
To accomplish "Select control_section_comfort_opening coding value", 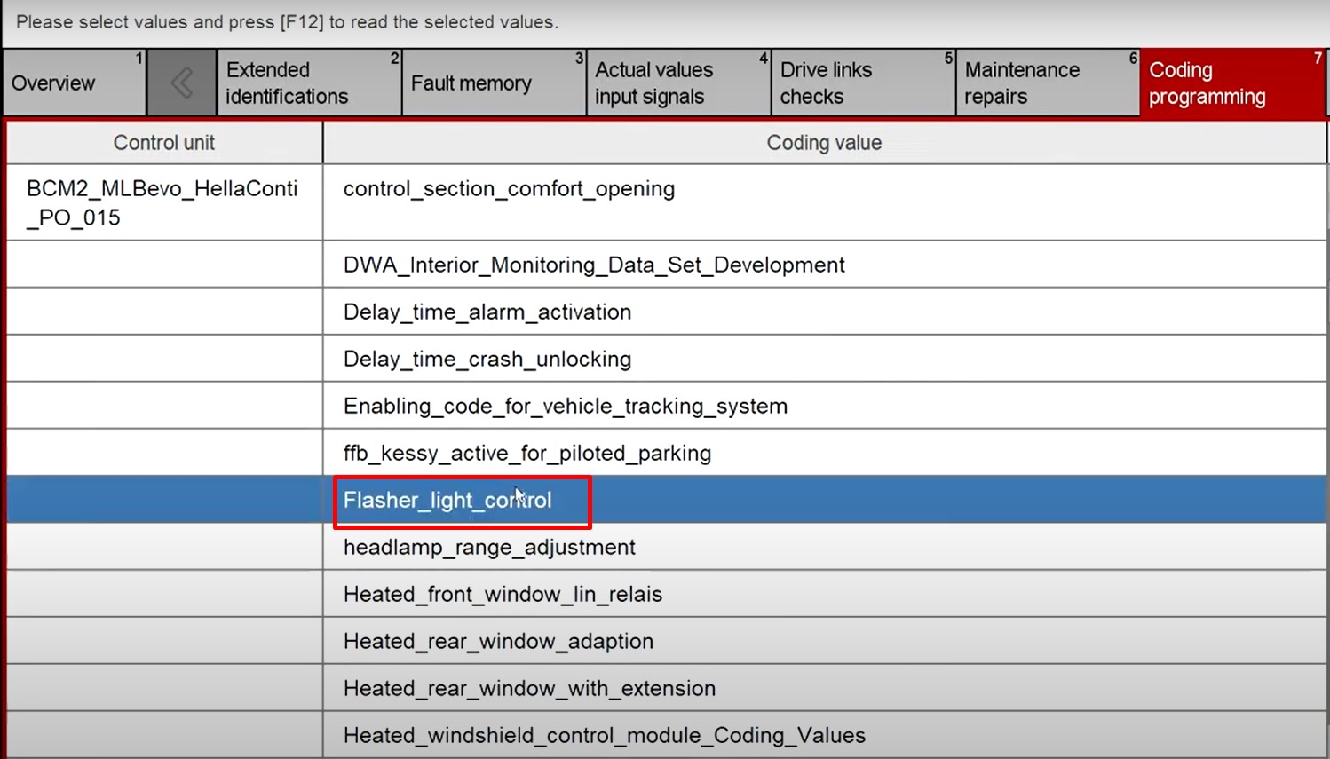I will [509, 189].
